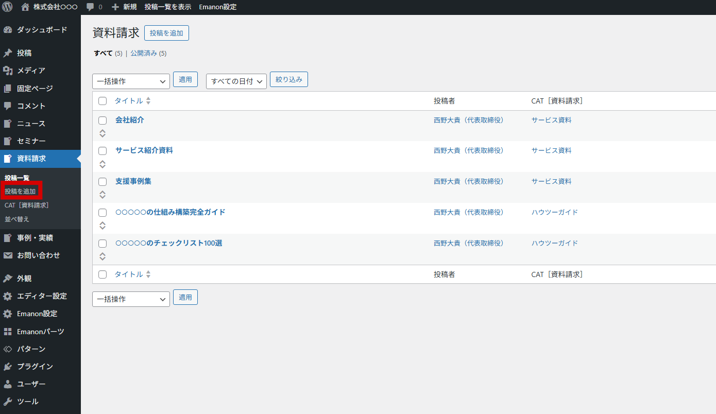Select 投稿一覧 in sidebar submenu
Screen dimensions: 716x414
click(17, 178)
